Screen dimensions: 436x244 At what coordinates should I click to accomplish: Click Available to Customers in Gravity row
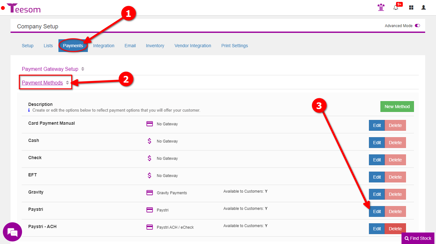(x=245, y=191)
